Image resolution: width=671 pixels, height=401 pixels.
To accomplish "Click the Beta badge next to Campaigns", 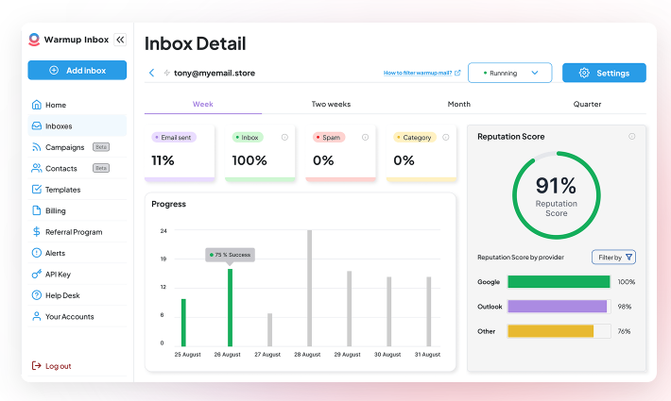I will click(101, 147).
